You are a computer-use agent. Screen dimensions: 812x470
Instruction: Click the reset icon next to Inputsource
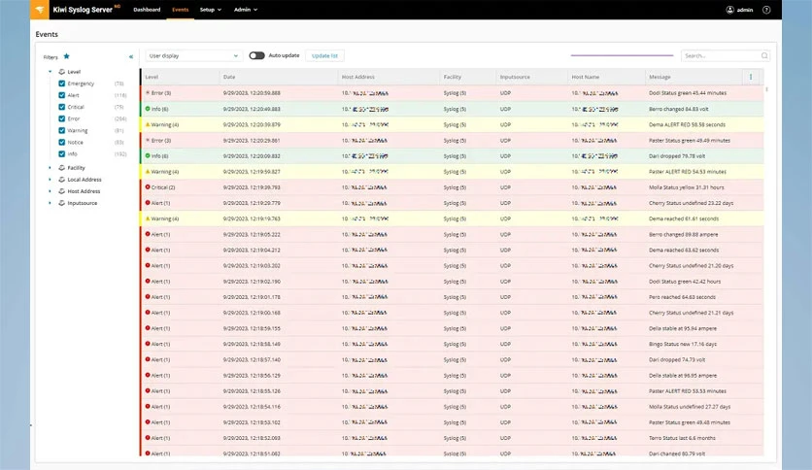pyautogui.click(x=61, y=203)
